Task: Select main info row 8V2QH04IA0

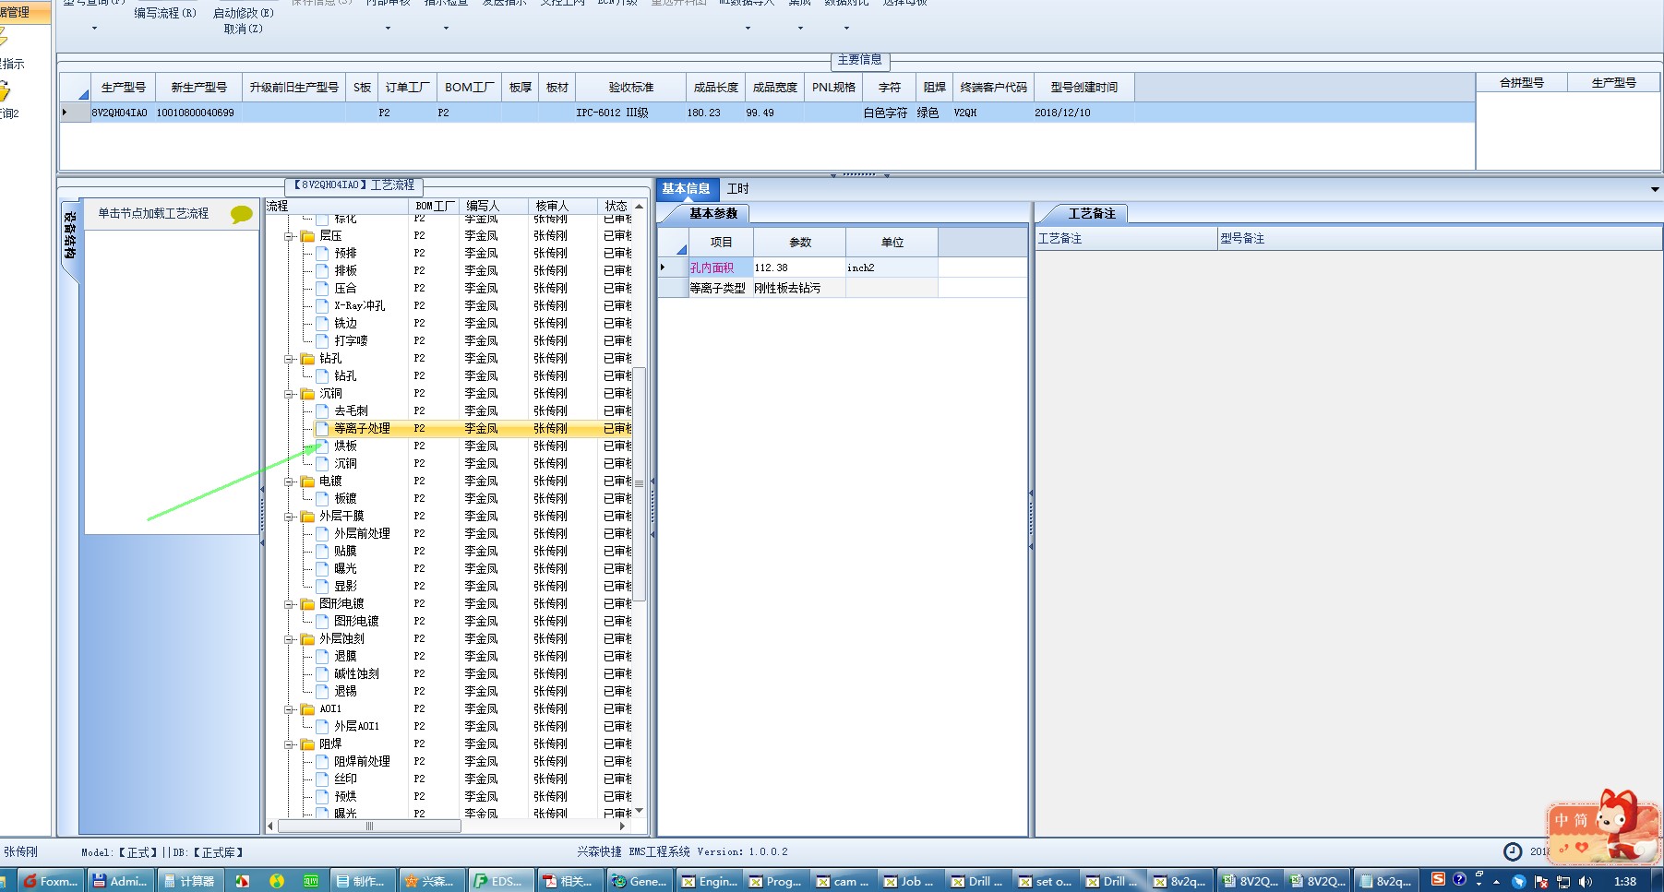Action: tap(767, 113)
